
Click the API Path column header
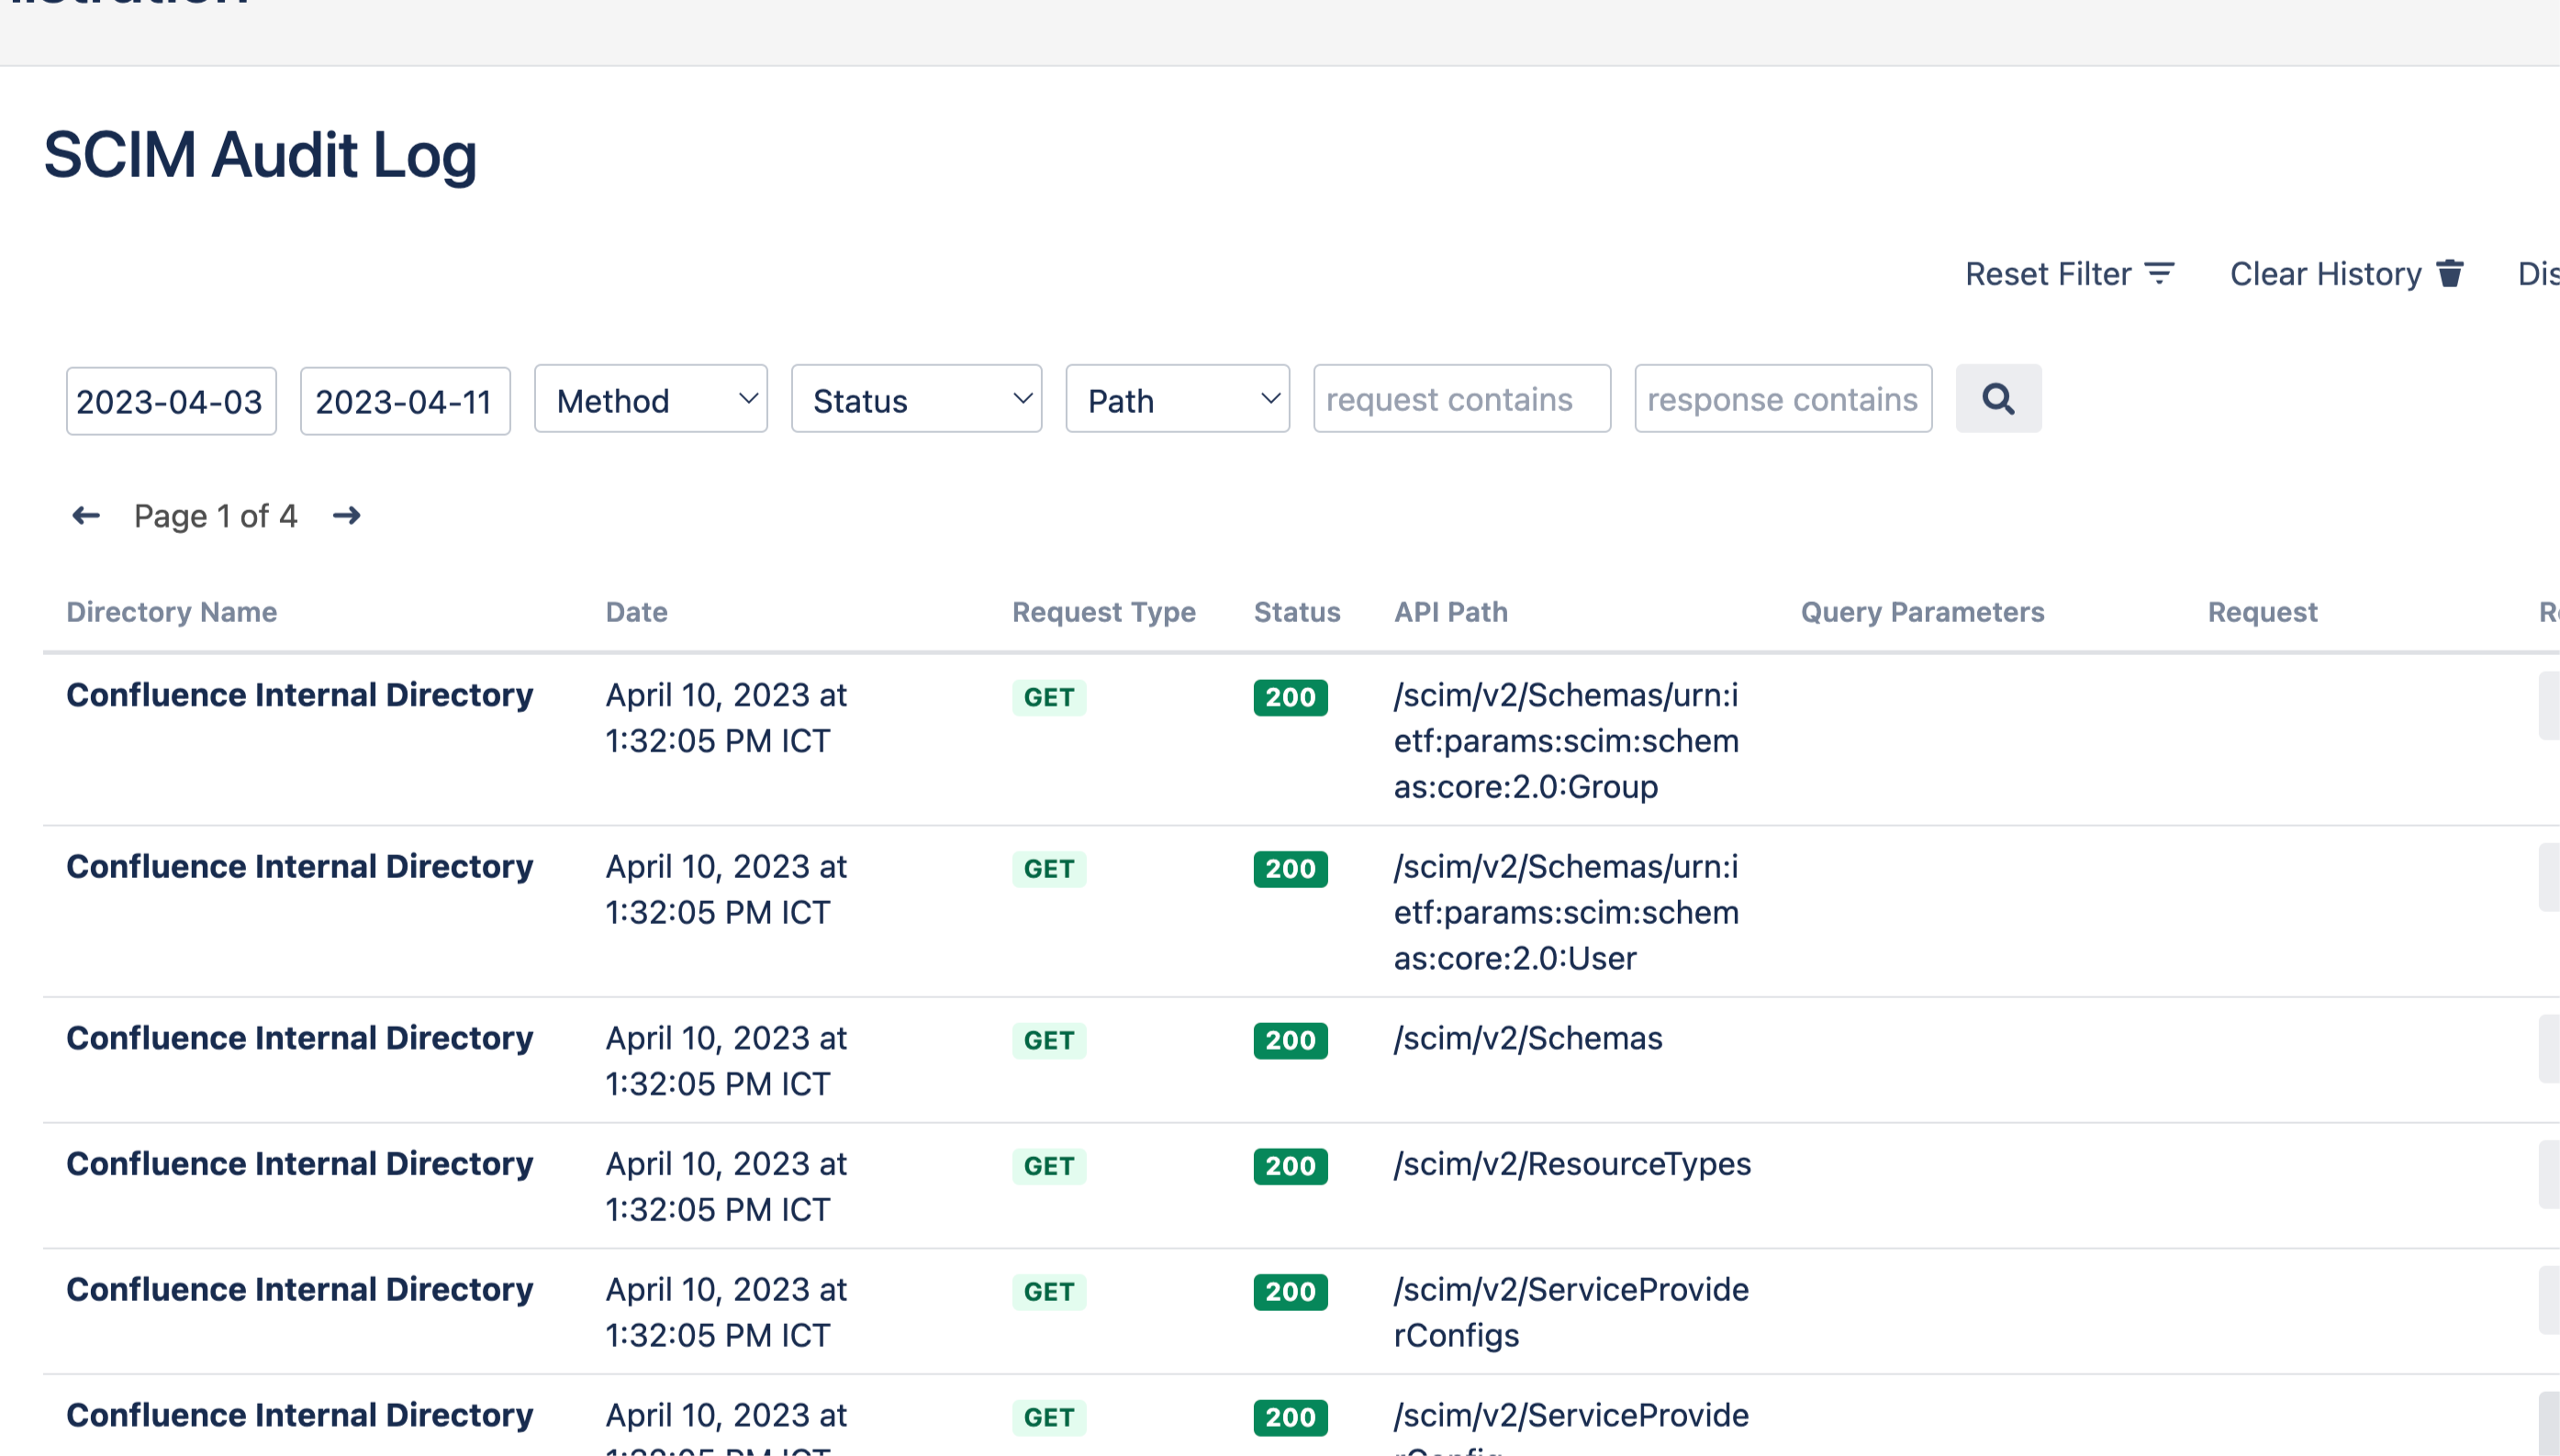click(1450, 612)
